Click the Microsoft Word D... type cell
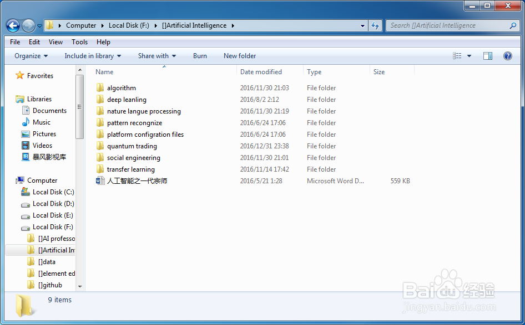This screenshot has width=525, height=325. click(335, 181)
